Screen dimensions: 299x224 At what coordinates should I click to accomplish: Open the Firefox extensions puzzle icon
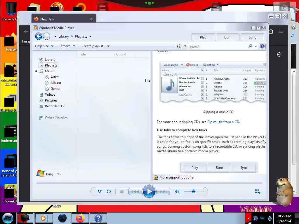[x=271, y=31]
